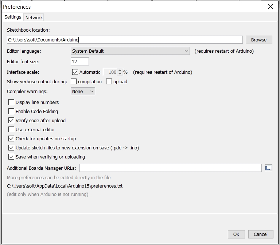The width and height of the screenshot is (280, 245).
Task: Click Browse for sketchbook location
Action: [258, 40]
